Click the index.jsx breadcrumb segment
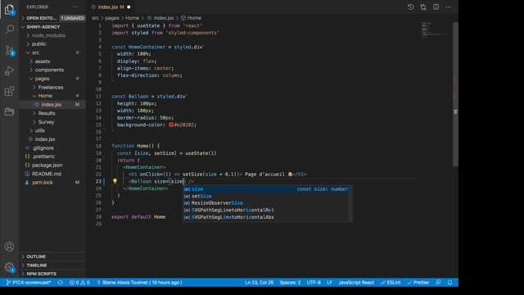This screenshot has width=524, height=295. point(160,18)
